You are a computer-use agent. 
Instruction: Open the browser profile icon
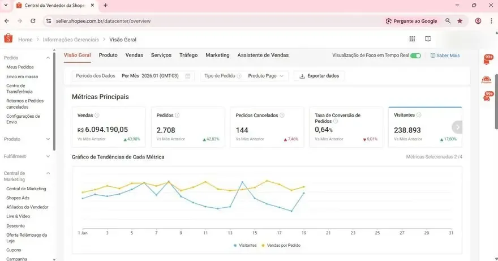(x=478, y=21)
